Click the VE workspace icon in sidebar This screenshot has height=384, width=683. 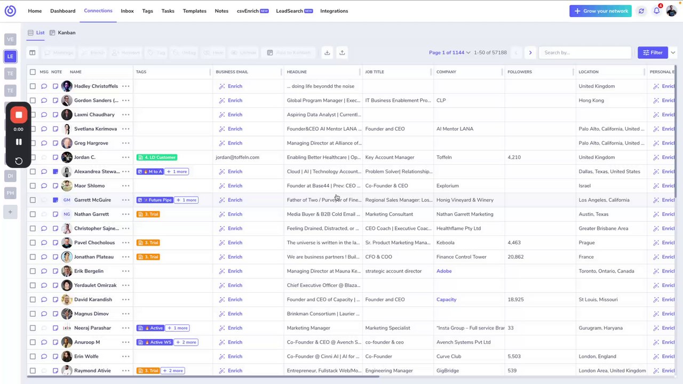tap(10, 39)
